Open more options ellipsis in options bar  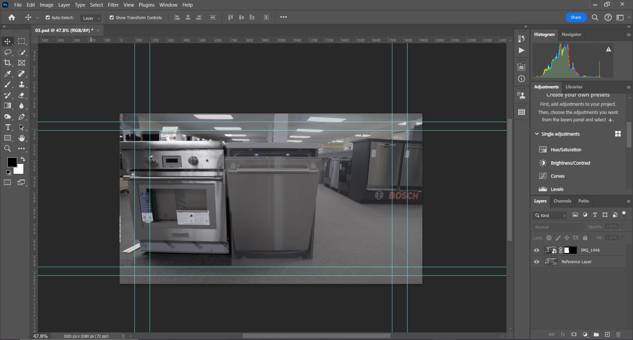click(284, 17)
